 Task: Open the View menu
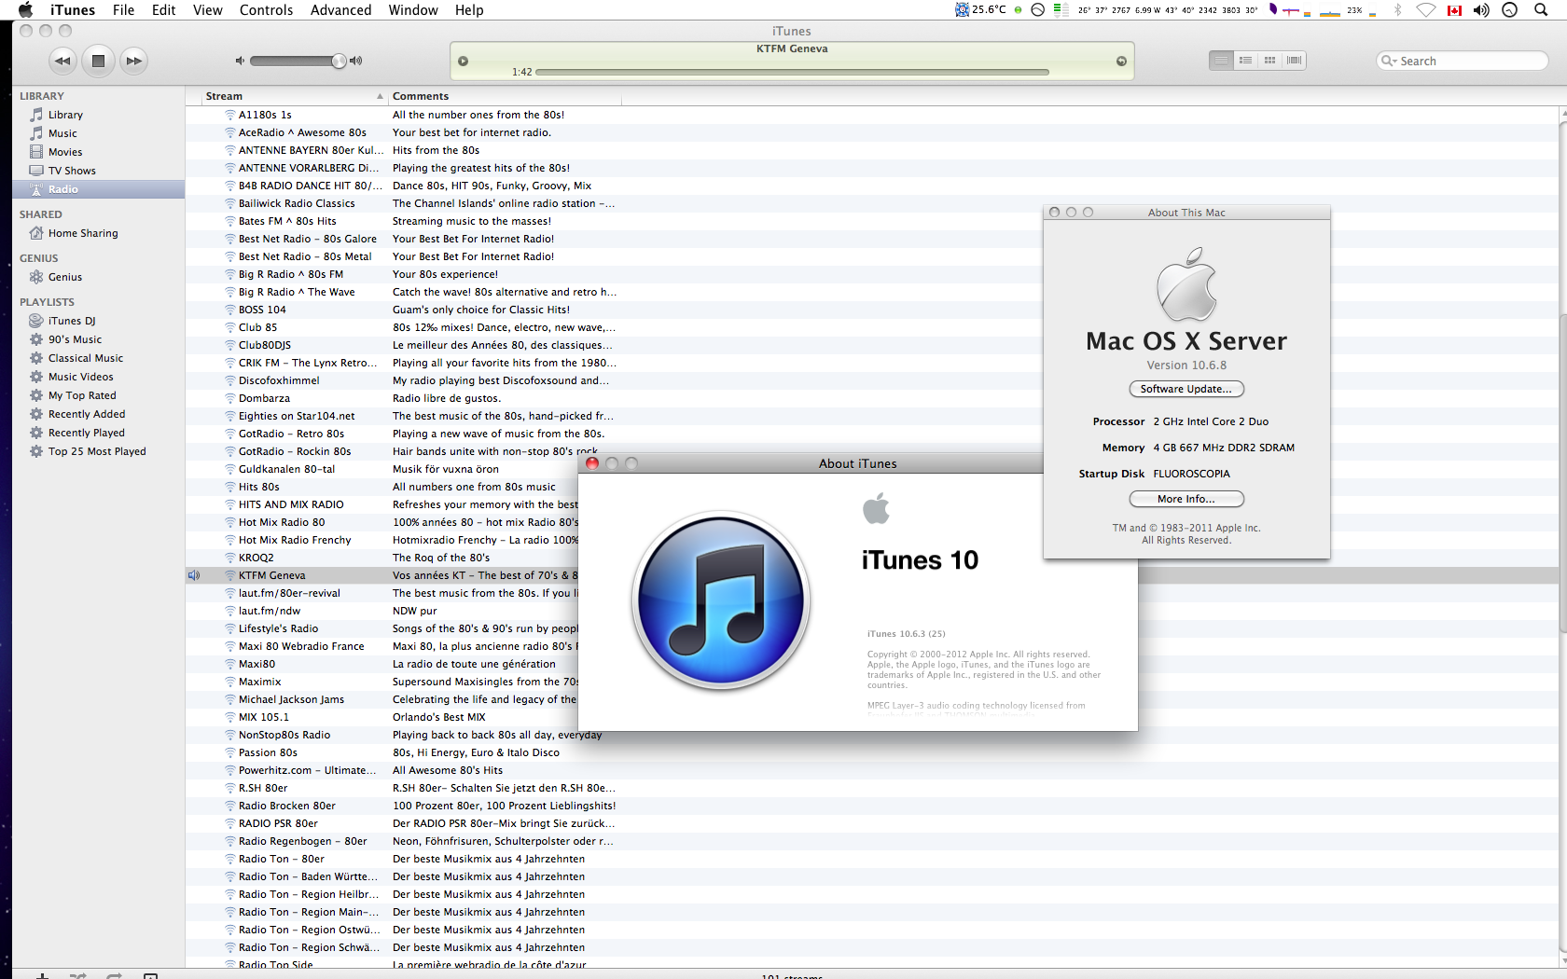208,10
